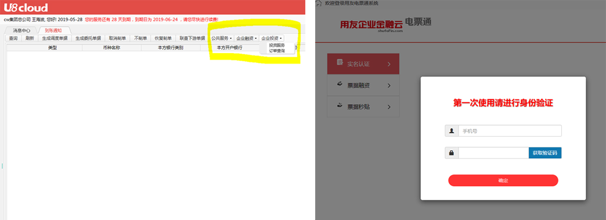Click the red 确定 button
This screenshot has height=220, width=606.
503,180
